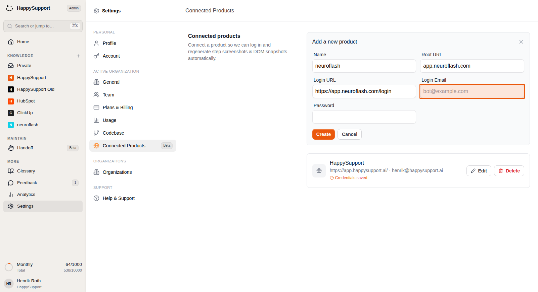Click the Home house icon

[11, 42]
